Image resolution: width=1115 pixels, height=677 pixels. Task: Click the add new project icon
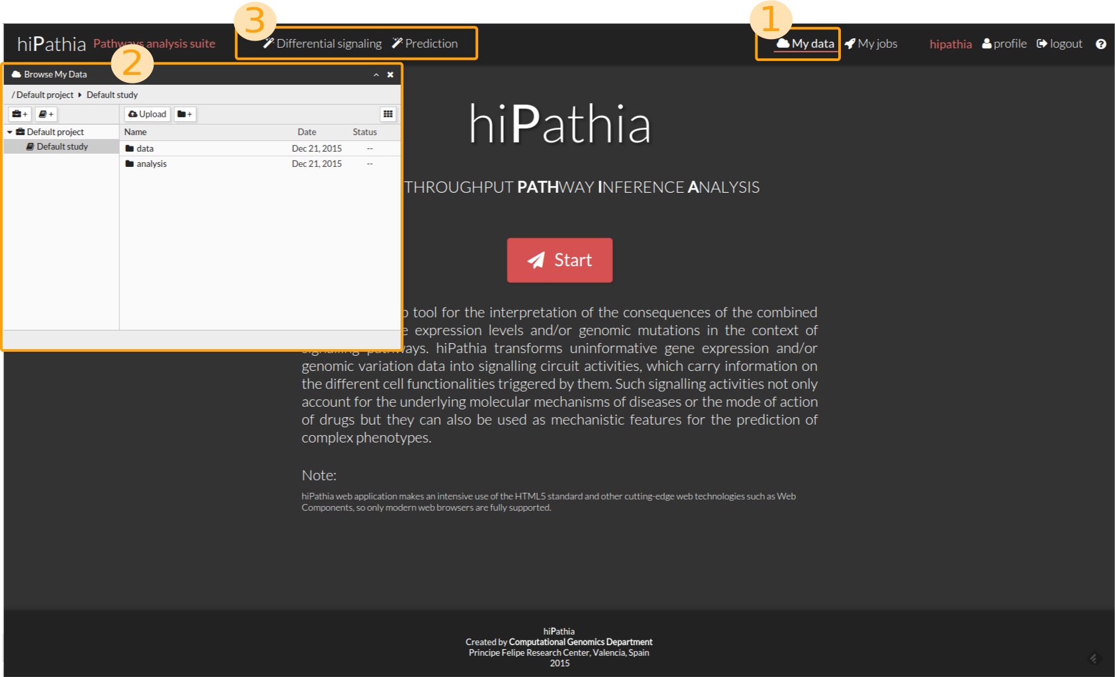tap(20, 114)
